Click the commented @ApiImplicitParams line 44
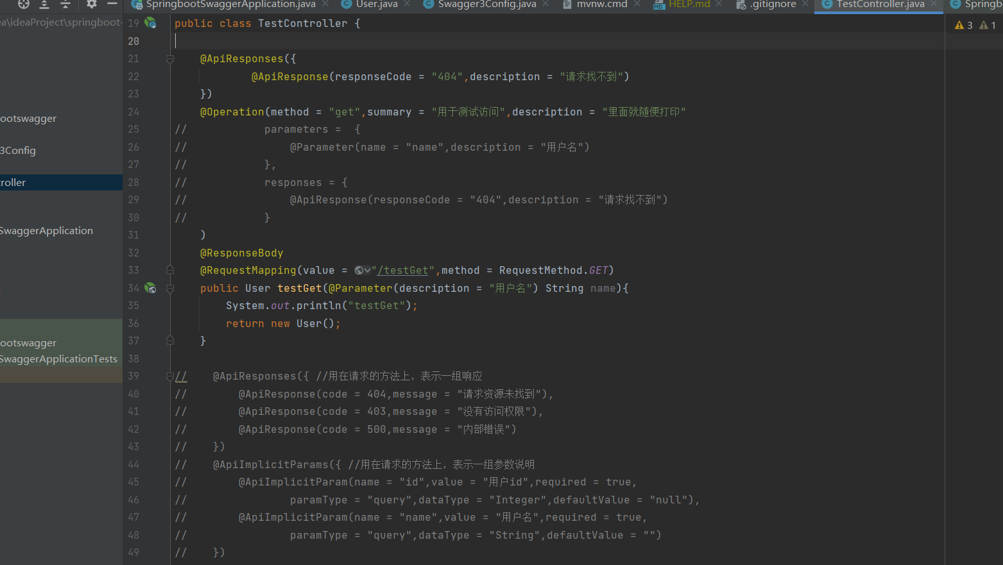This screenshot has width=1003, height=565. click(x=373, y=464)
